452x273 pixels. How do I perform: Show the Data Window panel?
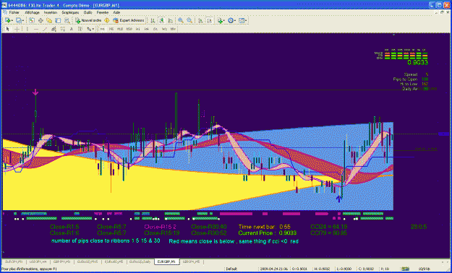coord(40,20)
